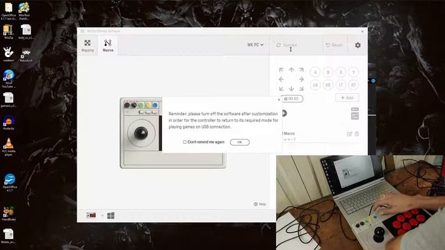Select the right direction arrow

(301, 79)
